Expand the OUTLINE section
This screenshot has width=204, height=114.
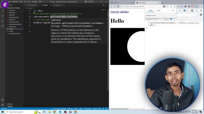tap(10, 104)
